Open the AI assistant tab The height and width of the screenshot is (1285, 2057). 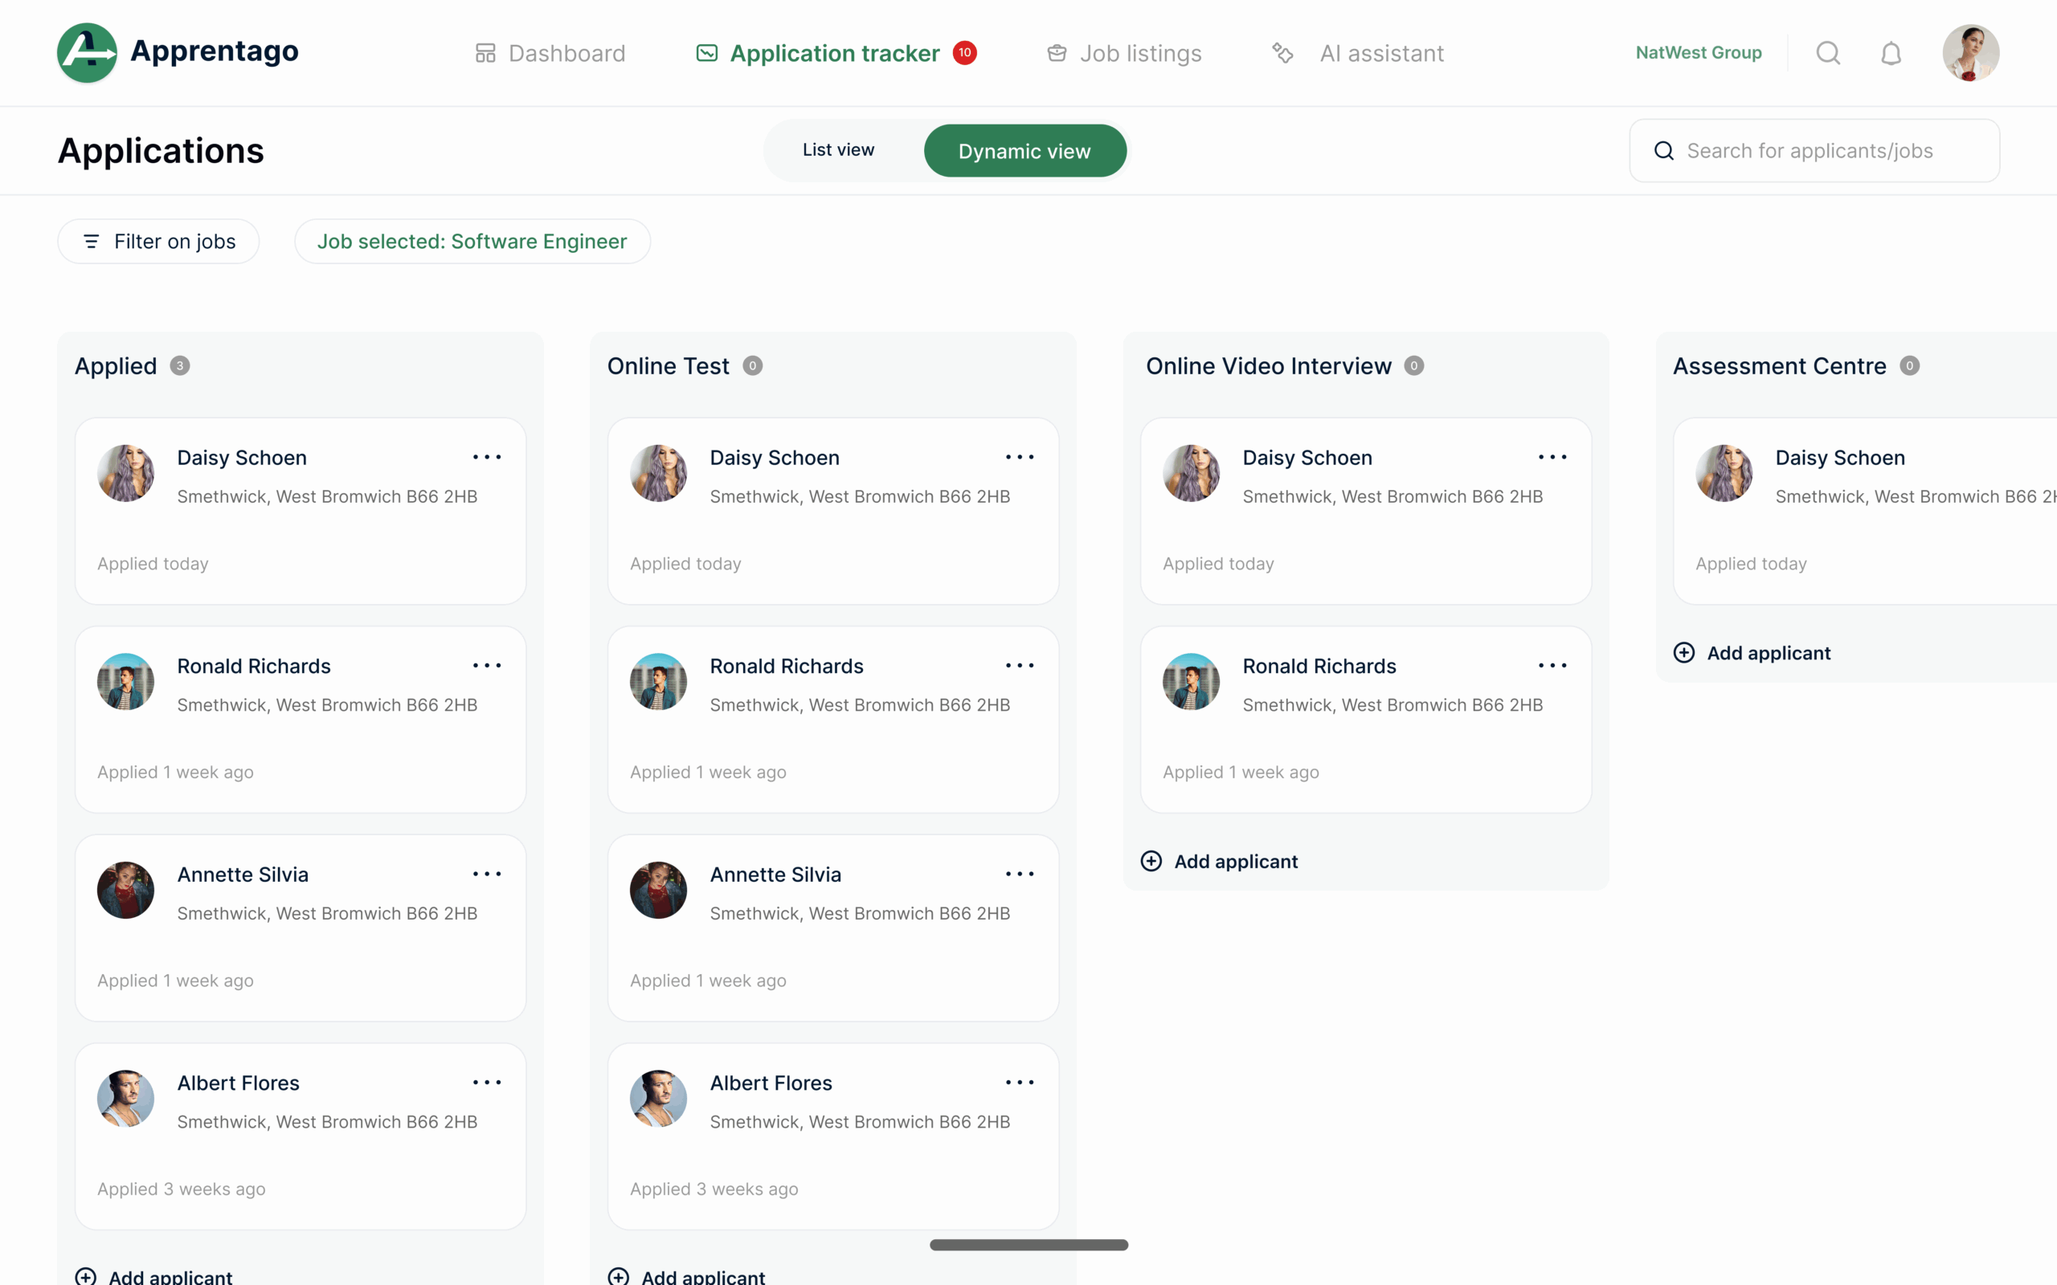click(x=1357, y=54)
